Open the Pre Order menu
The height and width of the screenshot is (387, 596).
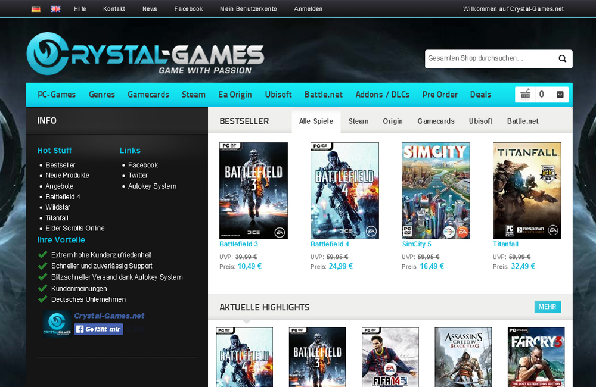[440, 95]
